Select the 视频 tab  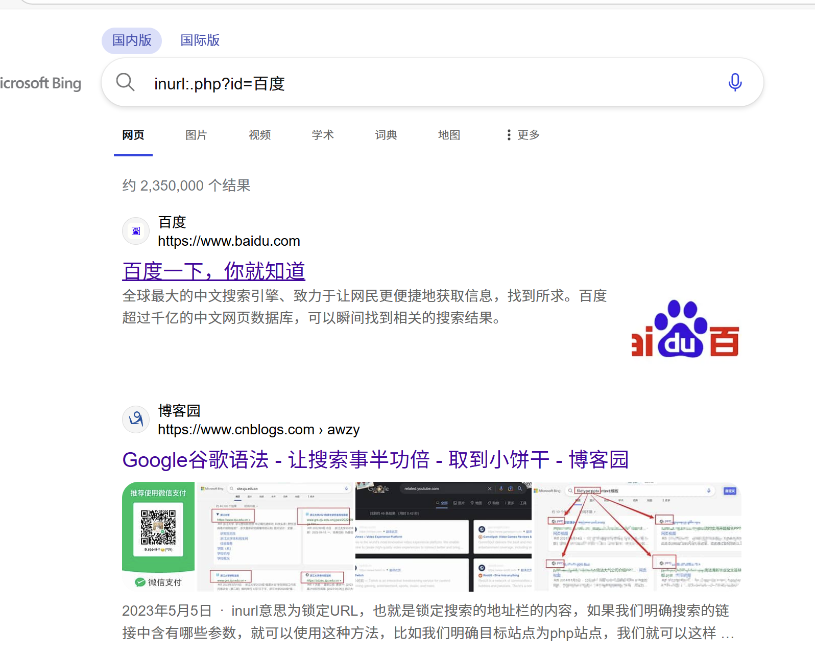[x=259, y=135]
